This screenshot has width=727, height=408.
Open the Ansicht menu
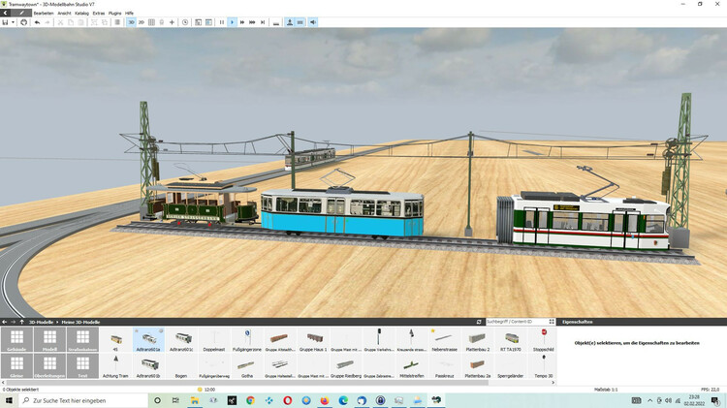point(64,13)
